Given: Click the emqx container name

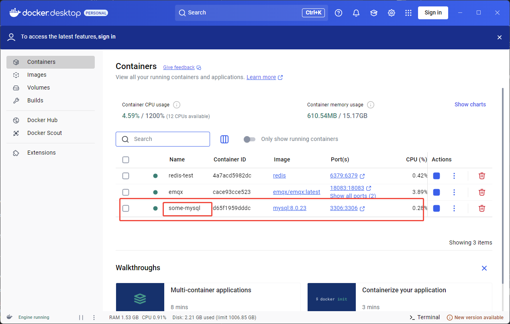Looking at the screenshot, I should (x=176, y=192).
